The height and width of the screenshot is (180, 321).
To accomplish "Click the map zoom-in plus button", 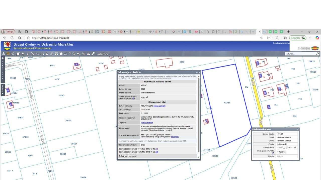I will 3,58.
